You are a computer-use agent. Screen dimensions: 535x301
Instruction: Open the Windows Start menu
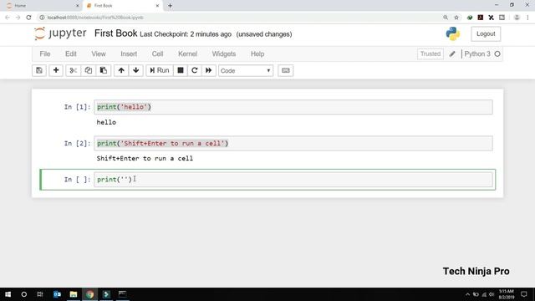pyautogui.click(x=8, y=294)
